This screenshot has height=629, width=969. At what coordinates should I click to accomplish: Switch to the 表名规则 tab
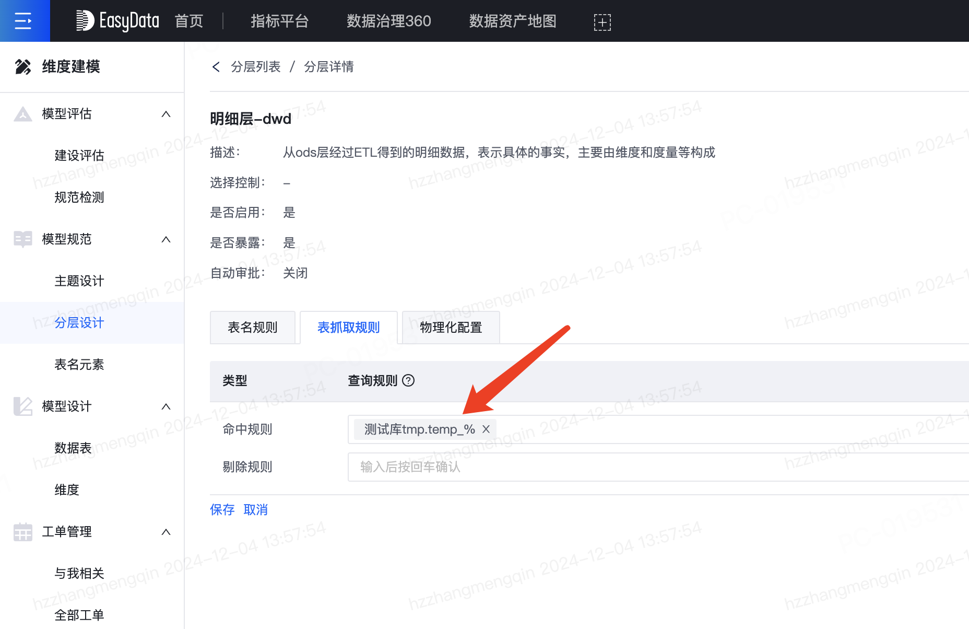tap(253, 328)
